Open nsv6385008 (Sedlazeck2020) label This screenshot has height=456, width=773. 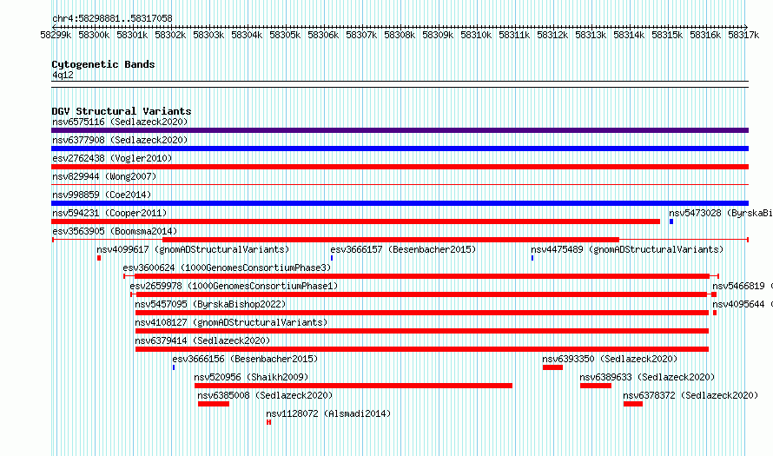pyautogui.click(x=265, y=395)
